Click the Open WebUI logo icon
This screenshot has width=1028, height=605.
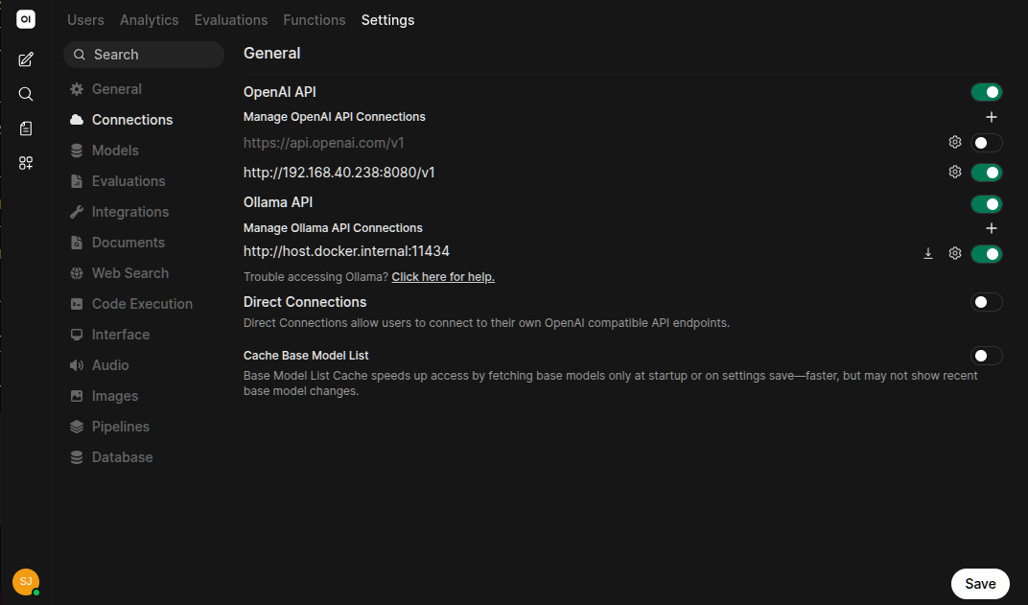click(26, 19)
